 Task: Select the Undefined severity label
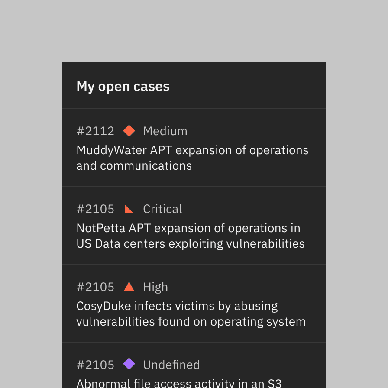(x=171, y=365)
